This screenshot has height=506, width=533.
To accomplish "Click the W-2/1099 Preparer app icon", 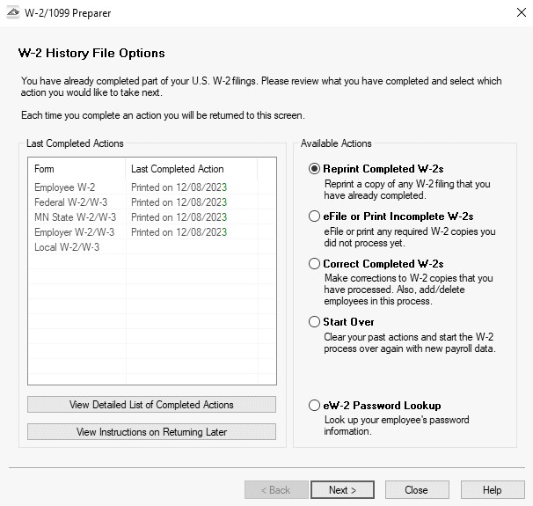I will (13, 13).
